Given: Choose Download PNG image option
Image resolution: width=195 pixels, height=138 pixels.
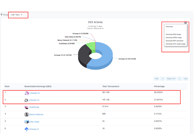Looking at the screenshot, I should [173, 34].
